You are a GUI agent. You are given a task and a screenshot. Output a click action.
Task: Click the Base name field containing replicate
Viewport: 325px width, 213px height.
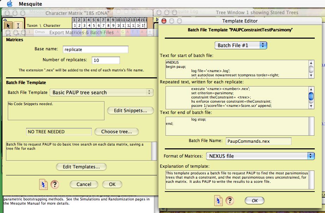coord(96,49)
